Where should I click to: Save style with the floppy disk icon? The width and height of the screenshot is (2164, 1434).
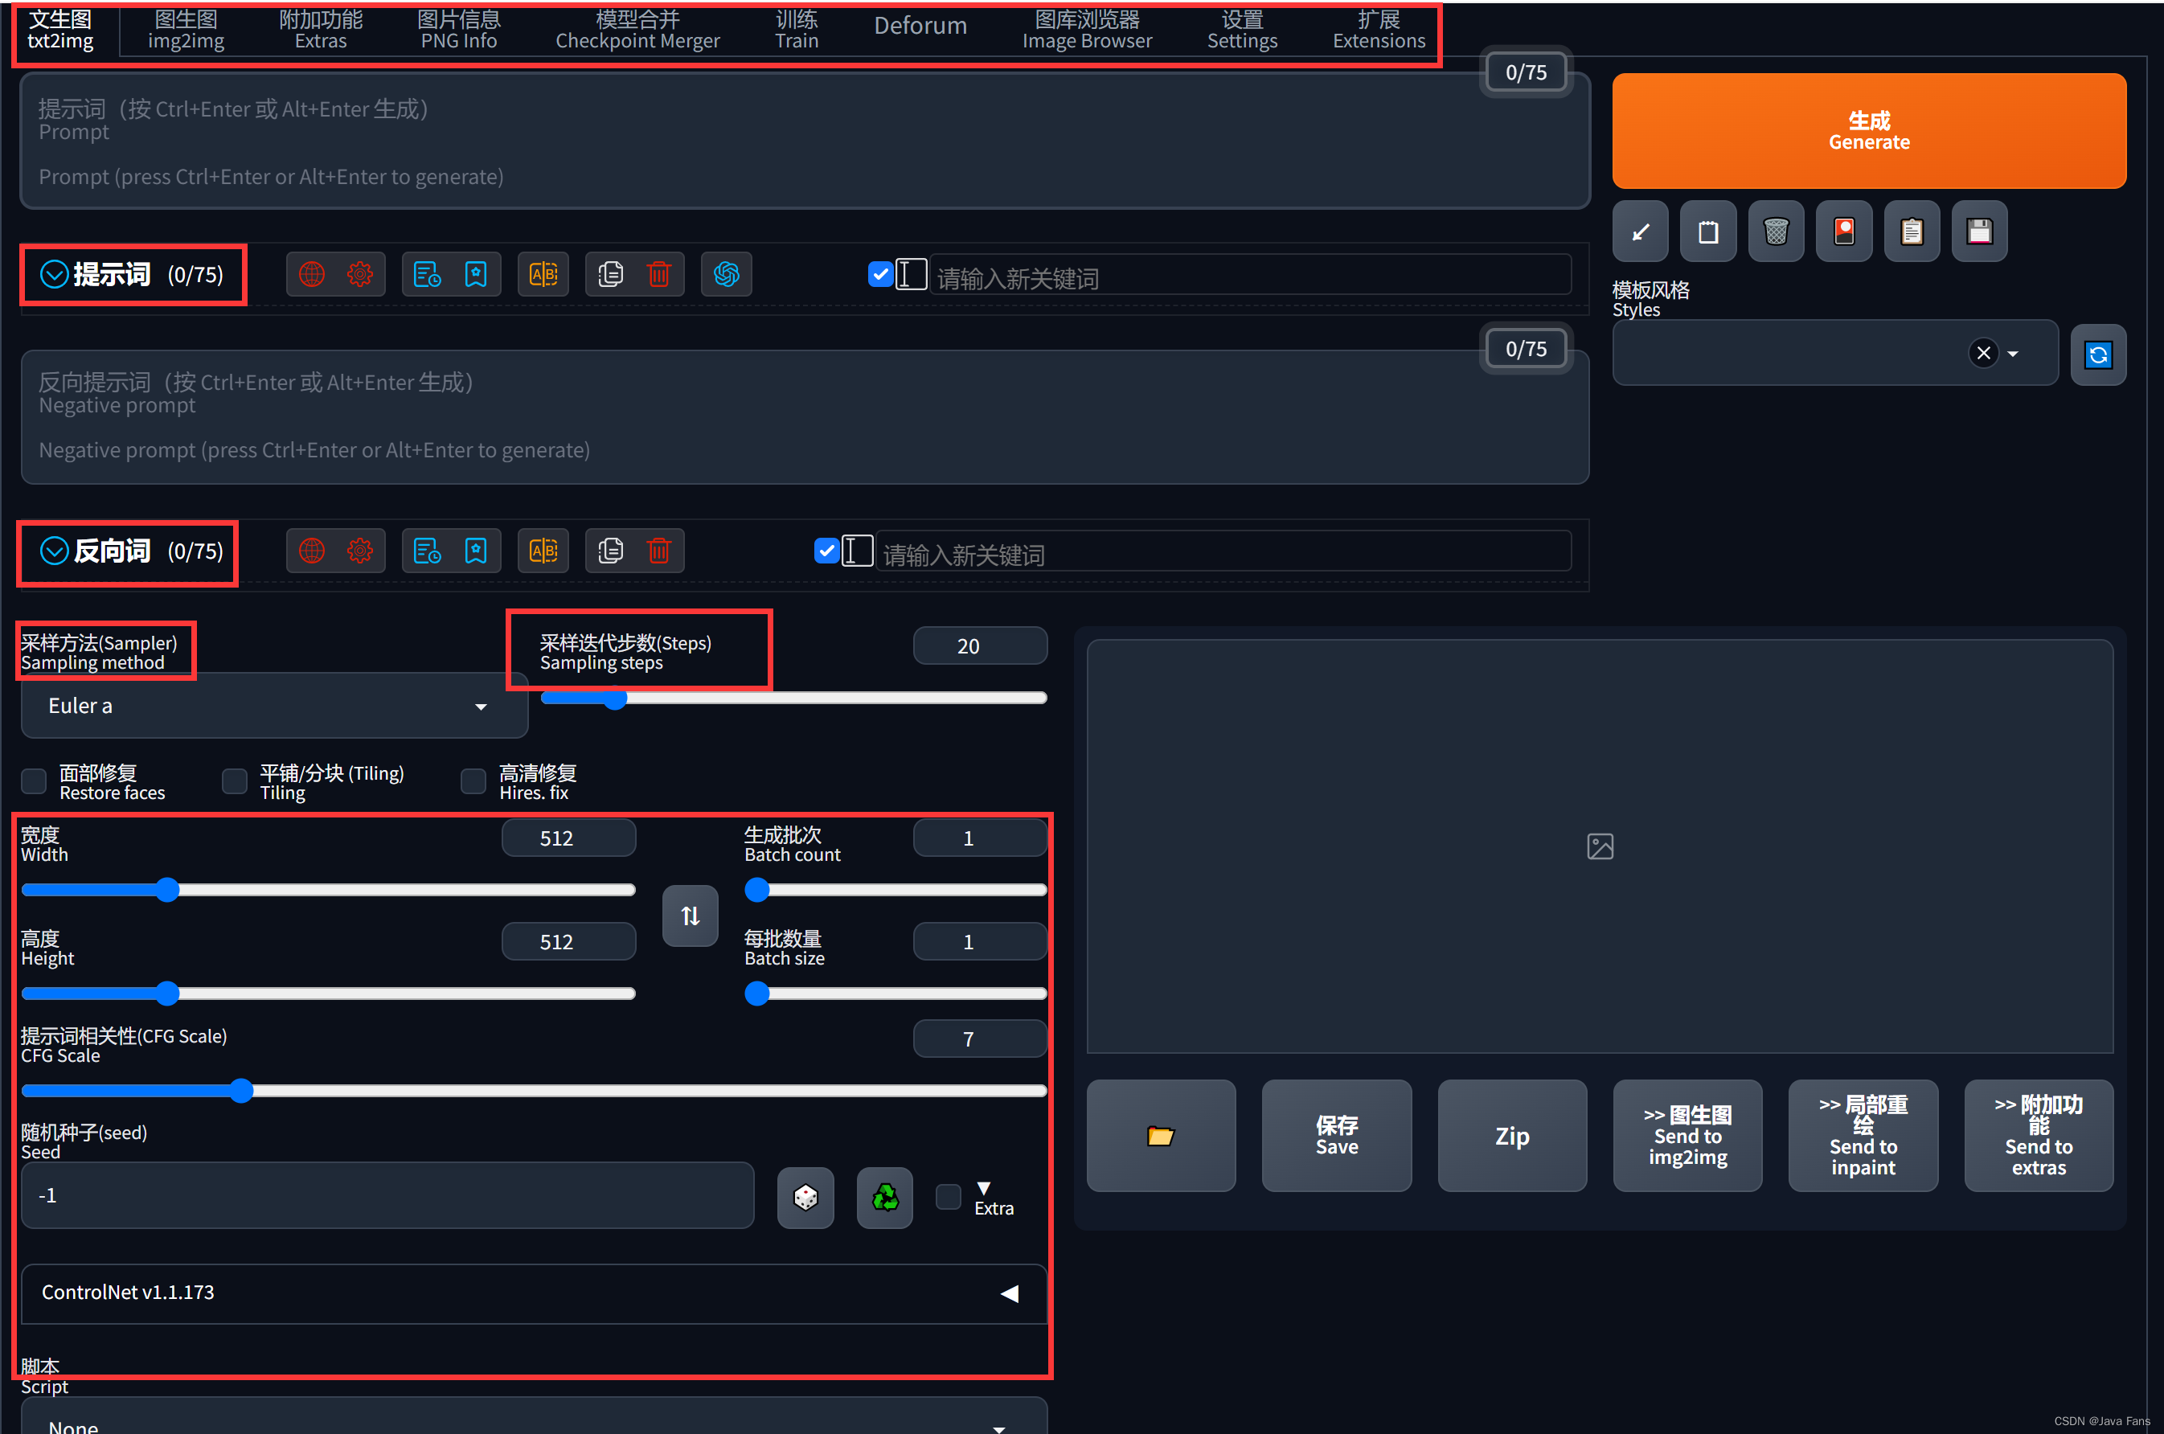click(x=1979, y=231)
